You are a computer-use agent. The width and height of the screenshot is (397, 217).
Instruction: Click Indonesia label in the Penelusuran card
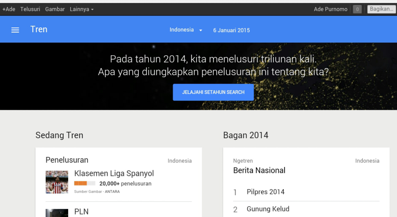180,161
